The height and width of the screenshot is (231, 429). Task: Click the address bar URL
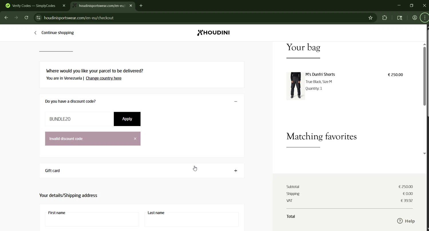tap(79, 18)
